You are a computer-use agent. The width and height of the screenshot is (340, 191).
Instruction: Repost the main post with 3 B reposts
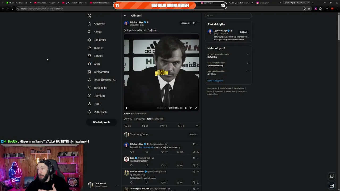(145, 126)
